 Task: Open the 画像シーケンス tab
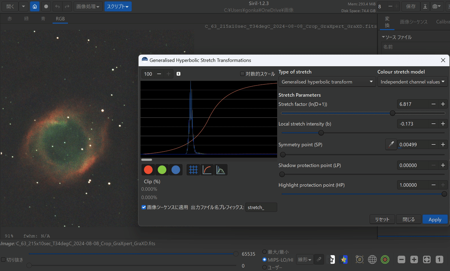[x=414, y=22]
